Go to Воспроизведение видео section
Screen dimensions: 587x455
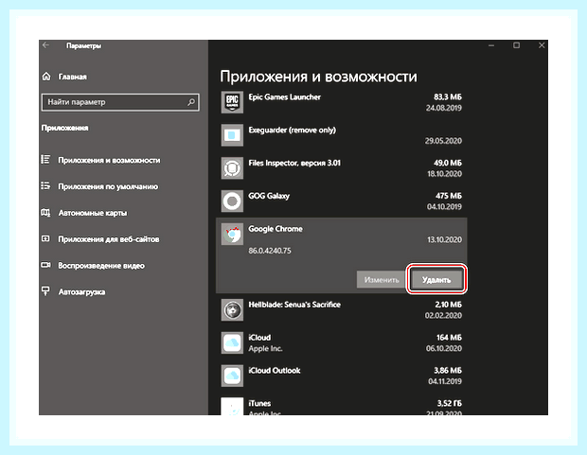(101, 266)
